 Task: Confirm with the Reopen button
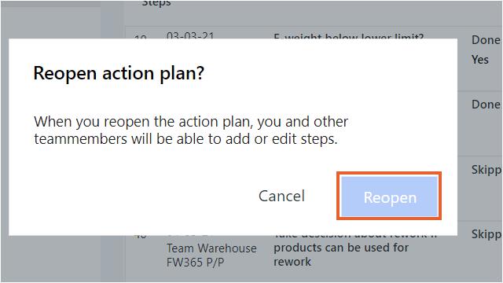point(389,196)
